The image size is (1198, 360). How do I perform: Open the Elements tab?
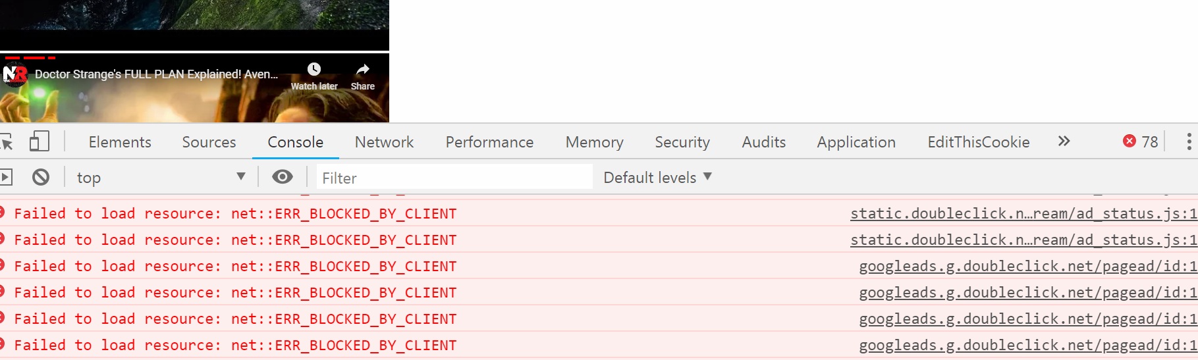click(x=120, y=142)
